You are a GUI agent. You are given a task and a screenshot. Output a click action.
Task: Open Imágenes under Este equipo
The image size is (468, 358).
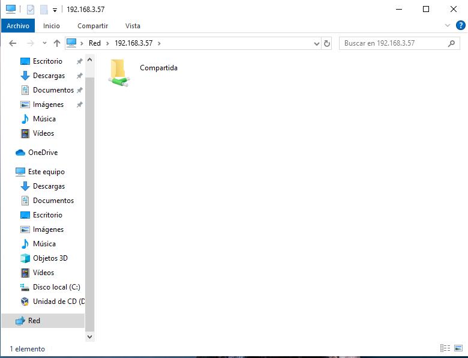coord(43,229)
